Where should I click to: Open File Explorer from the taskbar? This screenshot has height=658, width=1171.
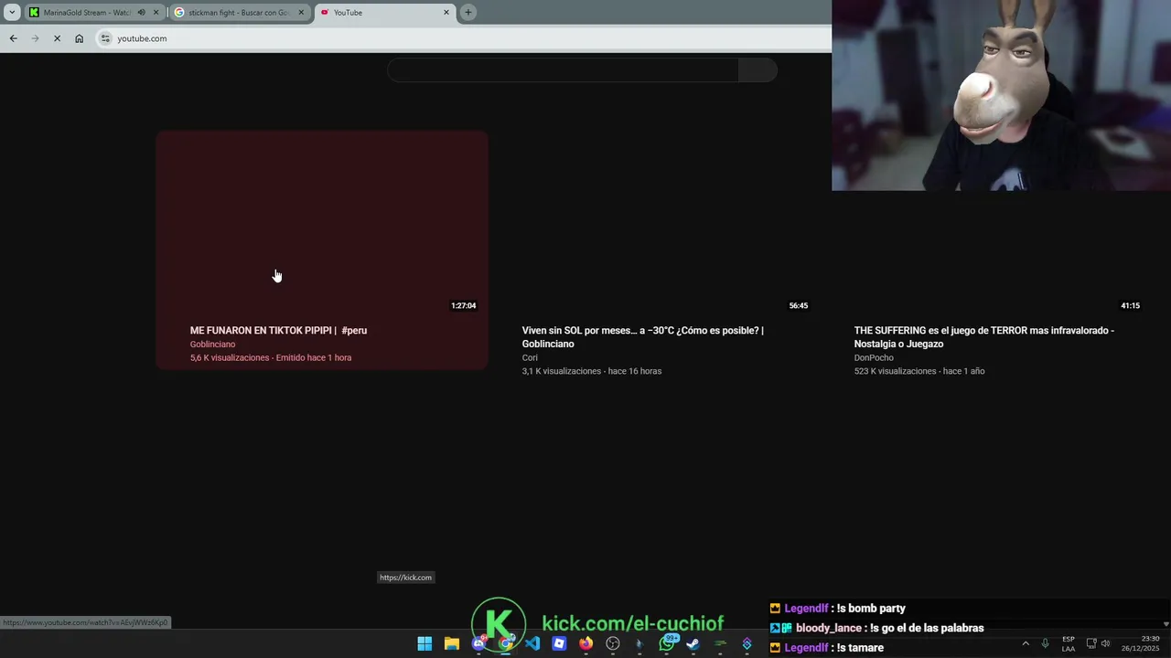[x=451, y=643]
